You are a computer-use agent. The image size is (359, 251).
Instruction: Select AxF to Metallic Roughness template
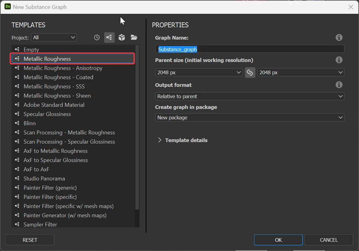click(x=73, y=151)
